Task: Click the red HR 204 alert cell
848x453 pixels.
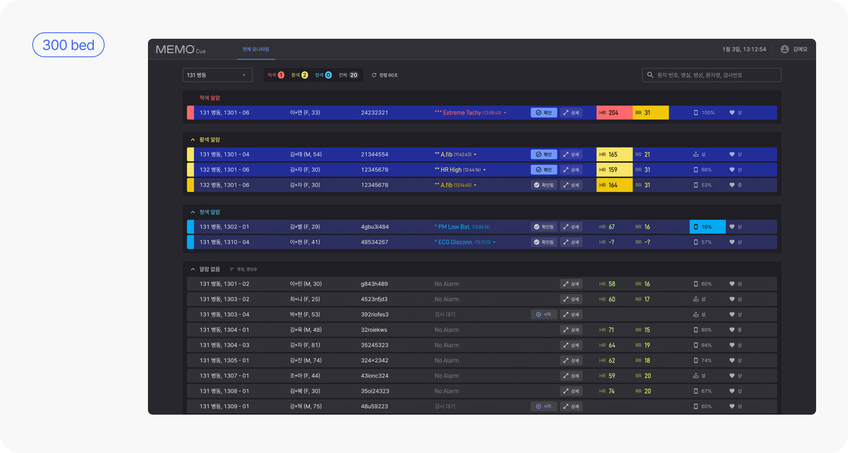Action: point(614,113)
